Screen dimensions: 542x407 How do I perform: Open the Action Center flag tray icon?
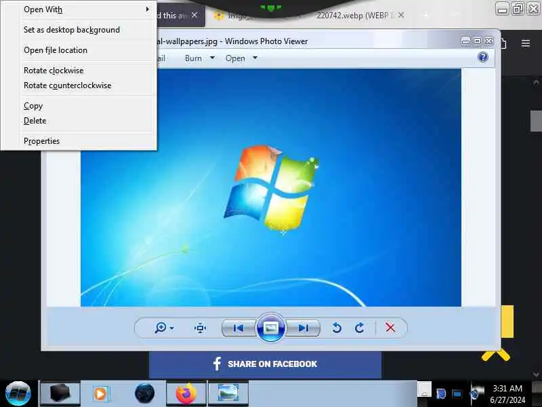pos(441,393)
